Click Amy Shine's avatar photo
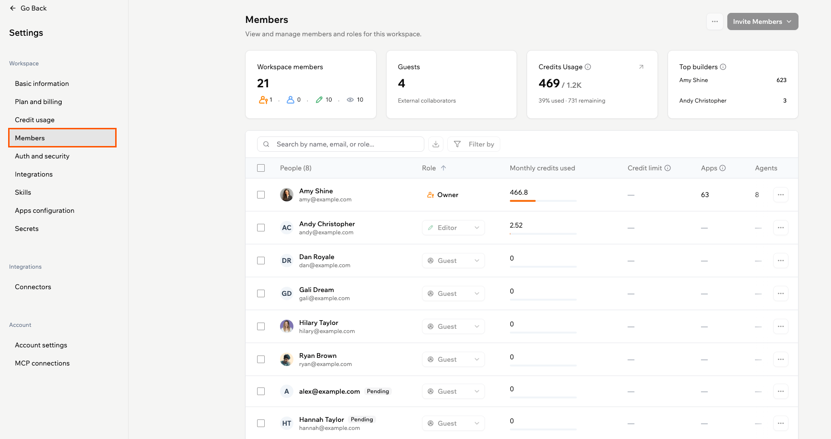Image resolution: width=831 pixels, height=439 pixels. click(287, 195)
